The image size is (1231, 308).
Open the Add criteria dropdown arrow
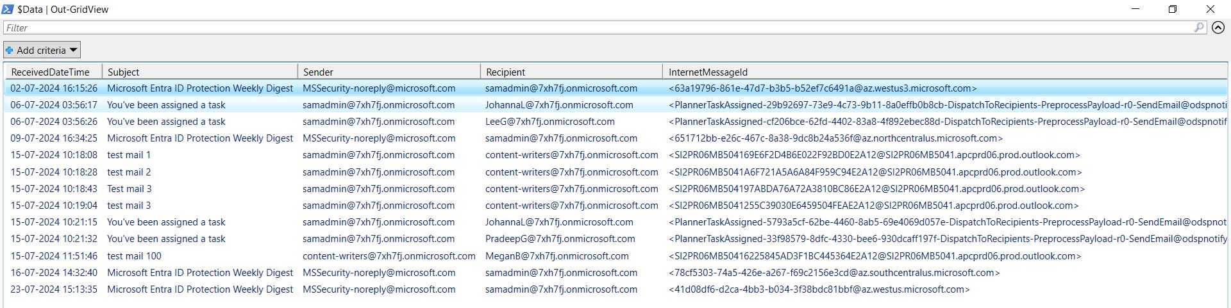pos(73,50)
